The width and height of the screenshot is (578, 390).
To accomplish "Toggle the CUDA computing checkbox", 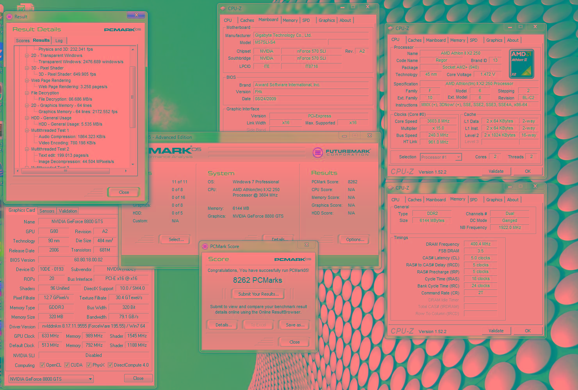I will tap(67, 365).
